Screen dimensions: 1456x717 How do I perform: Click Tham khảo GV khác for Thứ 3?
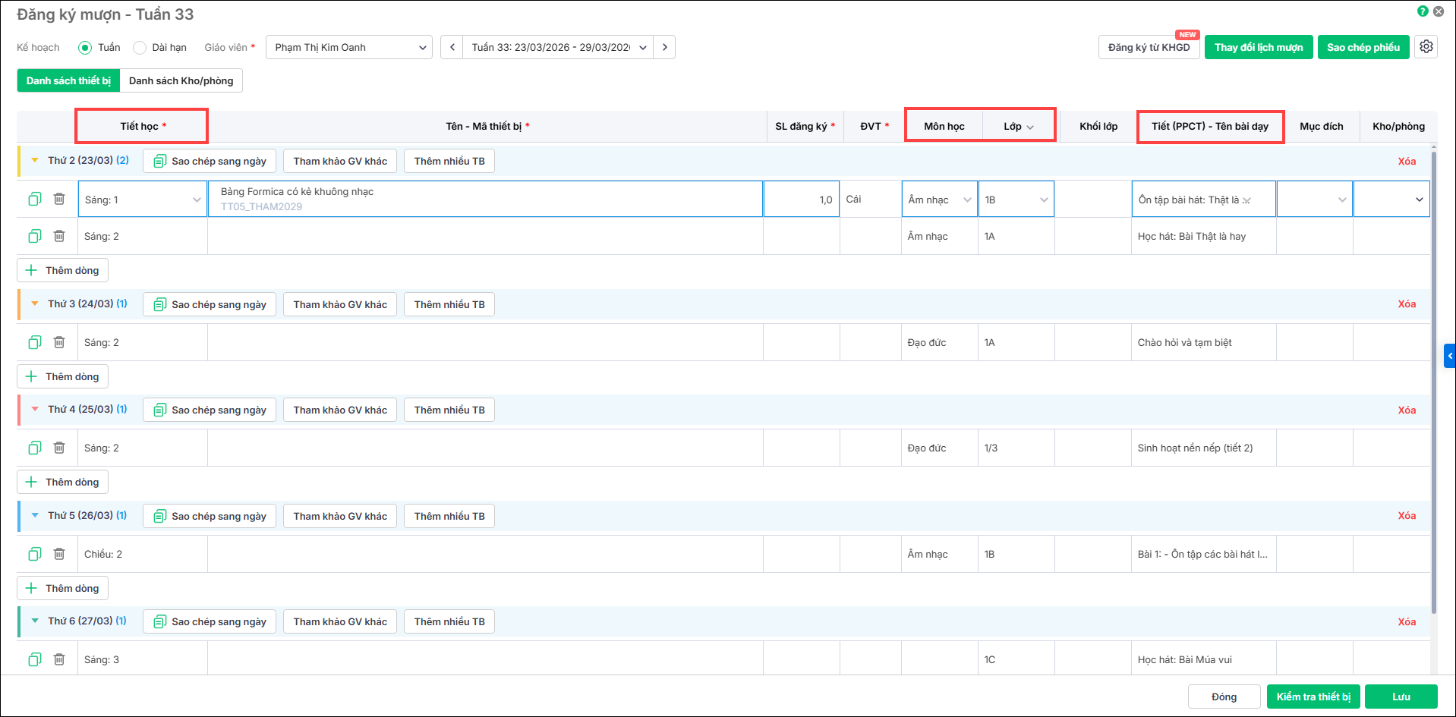[x=340, y=304]
